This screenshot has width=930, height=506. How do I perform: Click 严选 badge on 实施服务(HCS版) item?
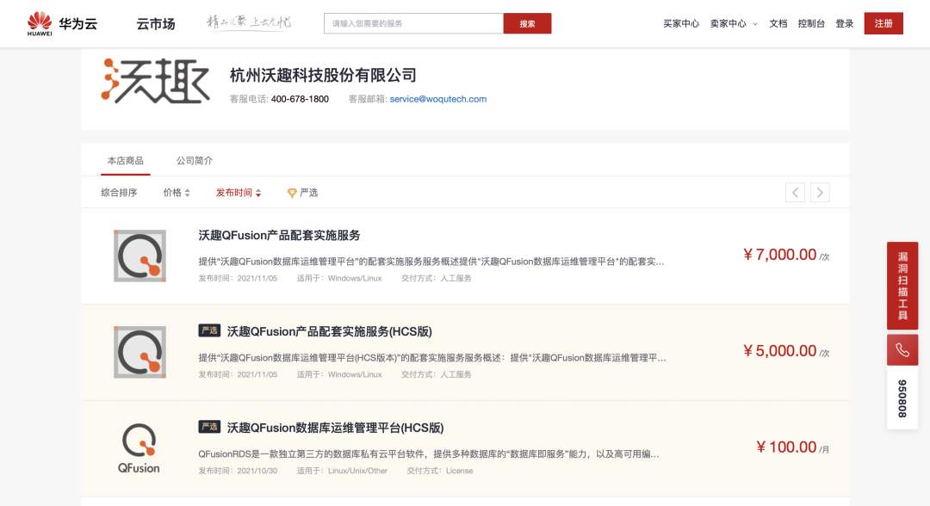tap(209, 330)
